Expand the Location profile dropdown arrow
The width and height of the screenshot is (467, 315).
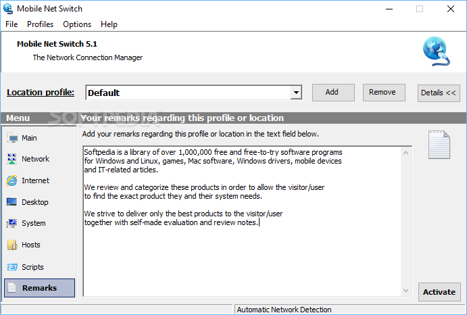tap(296, 93)
